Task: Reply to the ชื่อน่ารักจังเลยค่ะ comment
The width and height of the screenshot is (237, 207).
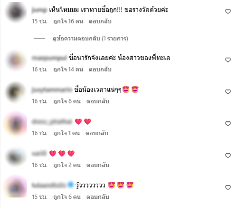Action: coord(100,69)
